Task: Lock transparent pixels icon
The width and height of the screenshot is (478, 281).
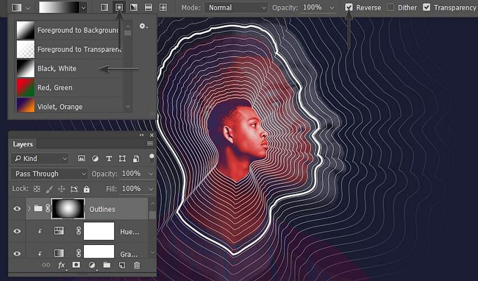Action: coord(37,189)
